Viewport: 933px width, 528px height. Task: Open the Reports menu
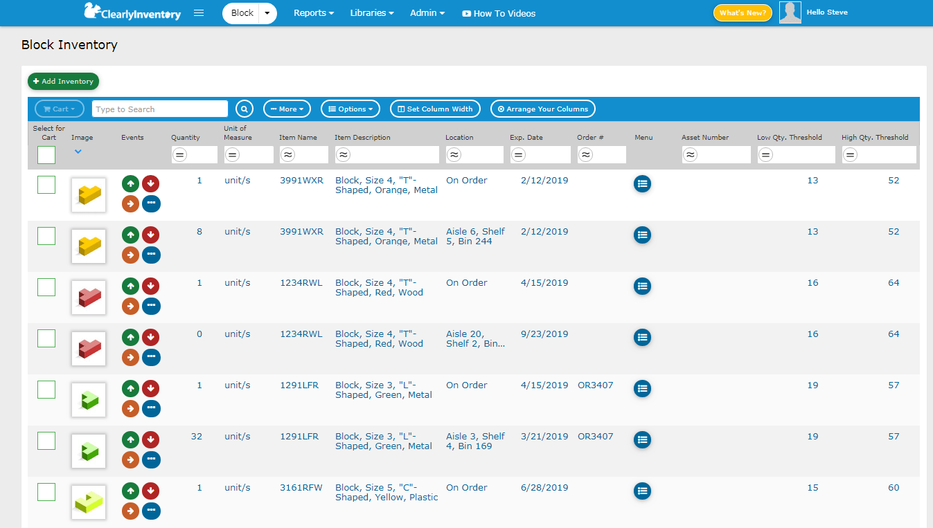coord(313,12)
